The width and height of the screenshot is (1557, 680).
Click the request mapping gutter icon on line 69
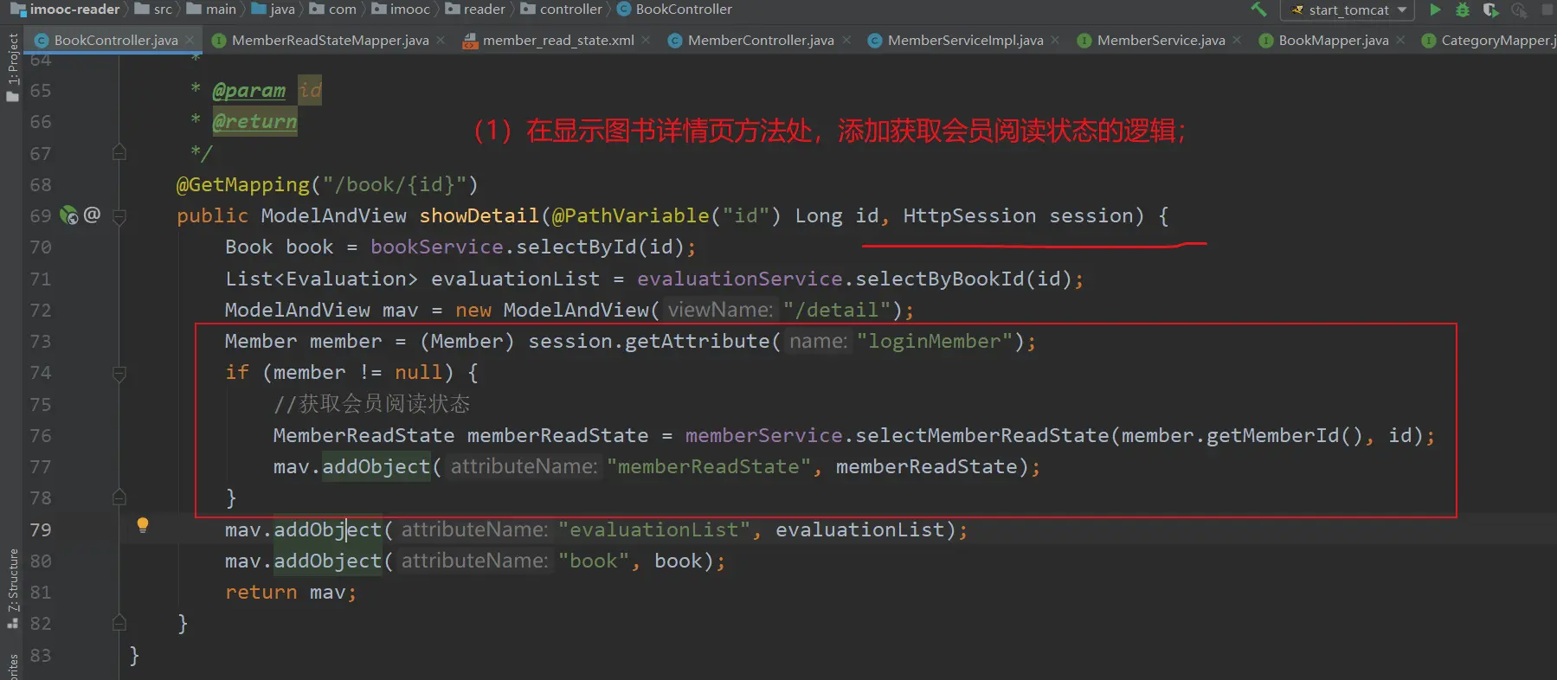point(68,215)
